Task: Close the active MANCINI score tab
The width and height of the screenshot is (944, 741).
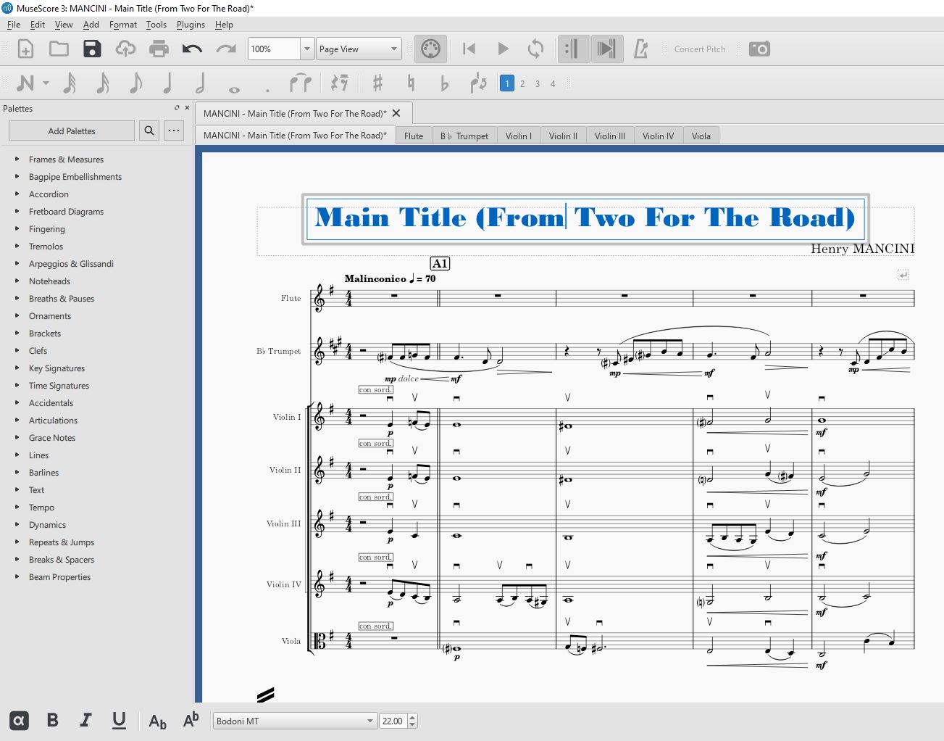Action: [x=396, y=112]
